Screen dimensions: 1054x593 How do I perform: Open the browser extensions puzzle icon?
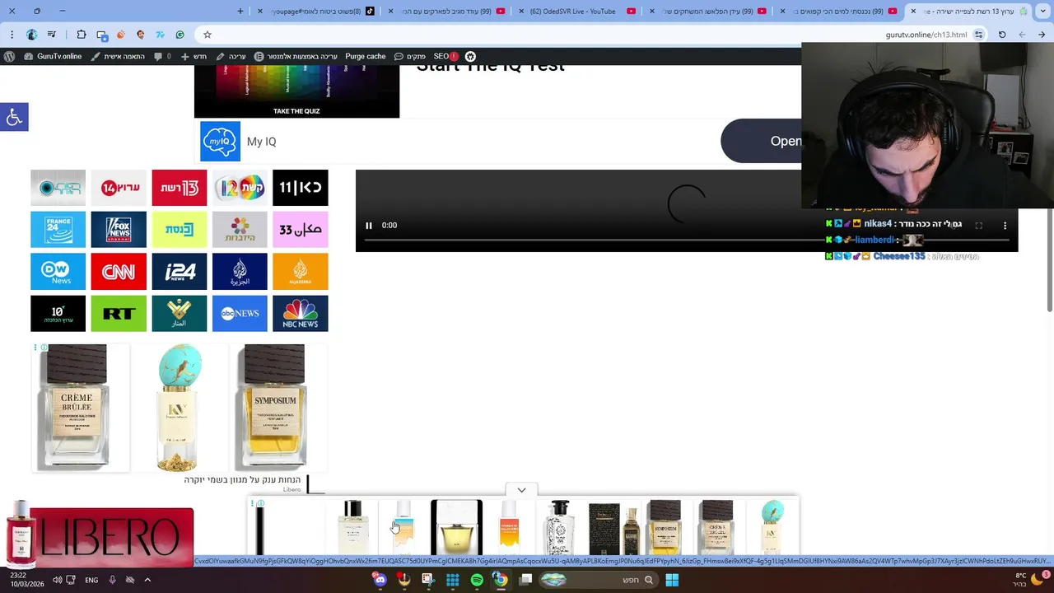pyautogui.click(x=81, y=35)
